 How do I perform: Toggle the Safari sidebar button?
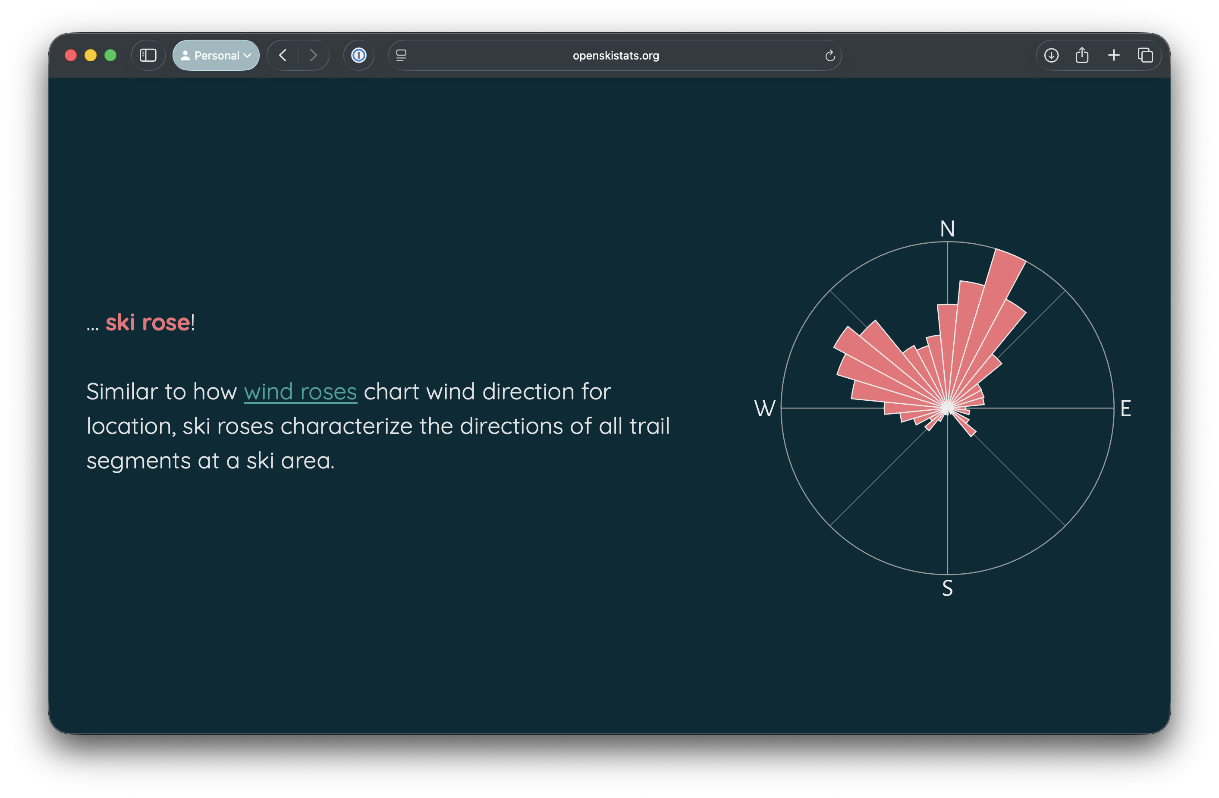pyautogui.click(x=148, y=55)
